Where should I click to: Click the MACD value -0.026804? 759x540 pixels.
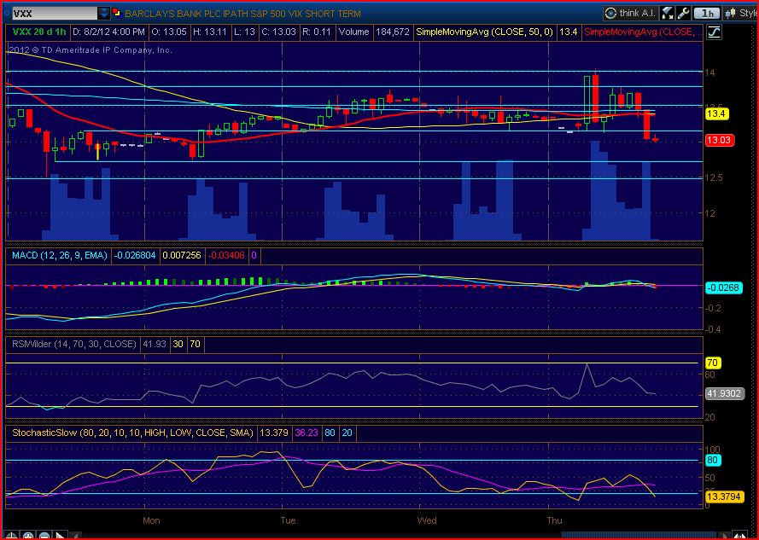(x=135, y=255)
